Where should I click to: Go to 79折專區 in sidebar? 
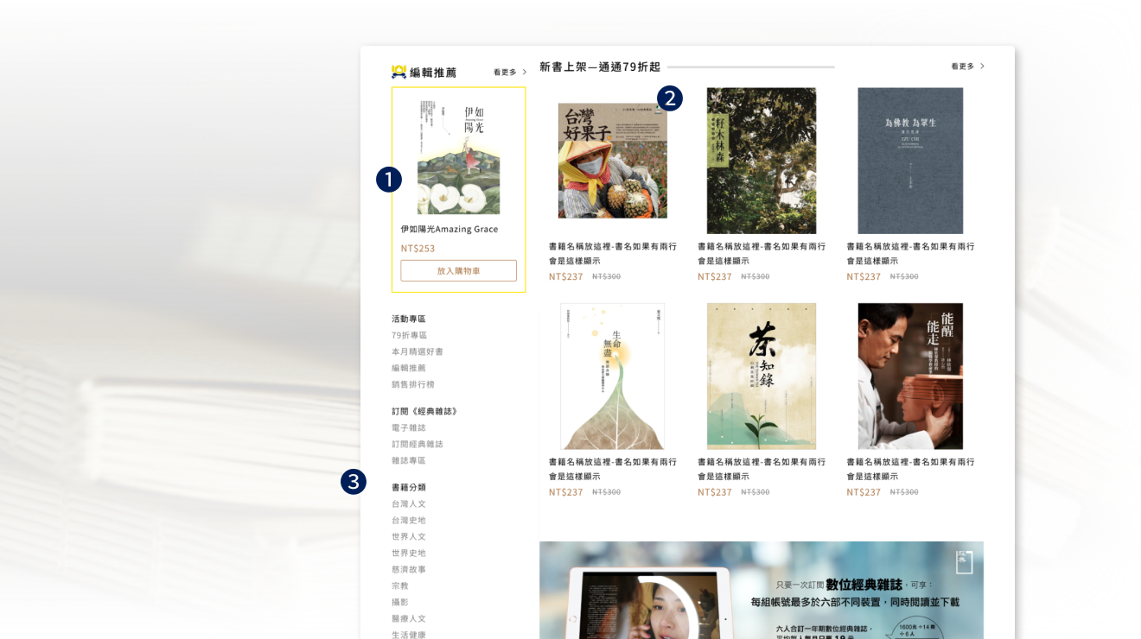(x=409, y=335)
